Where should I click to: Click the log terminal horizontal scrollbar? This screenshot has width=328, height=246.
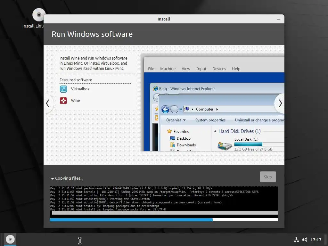tap(165, 213)
